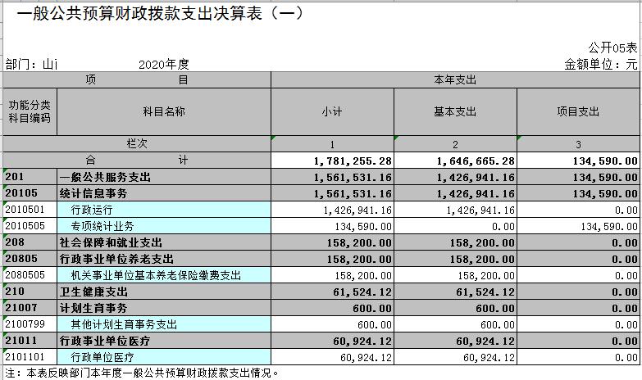This screenshot has height=380, width=642.
Task: Click the 卫生健康支出 name cell
Action: [x=164, y=292]
